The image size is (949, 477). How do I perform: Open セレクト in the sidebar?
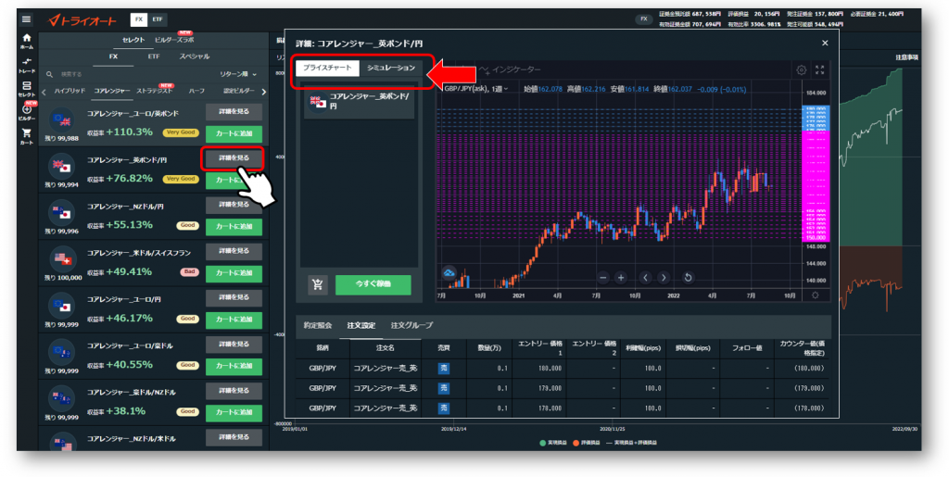pyautogui.click(x=27, y=89)
